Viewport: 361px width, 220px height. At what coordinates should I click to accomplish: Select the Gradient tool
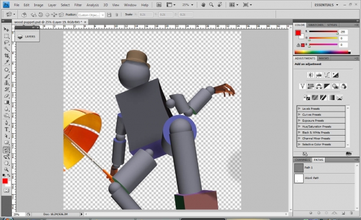(6, 102)
